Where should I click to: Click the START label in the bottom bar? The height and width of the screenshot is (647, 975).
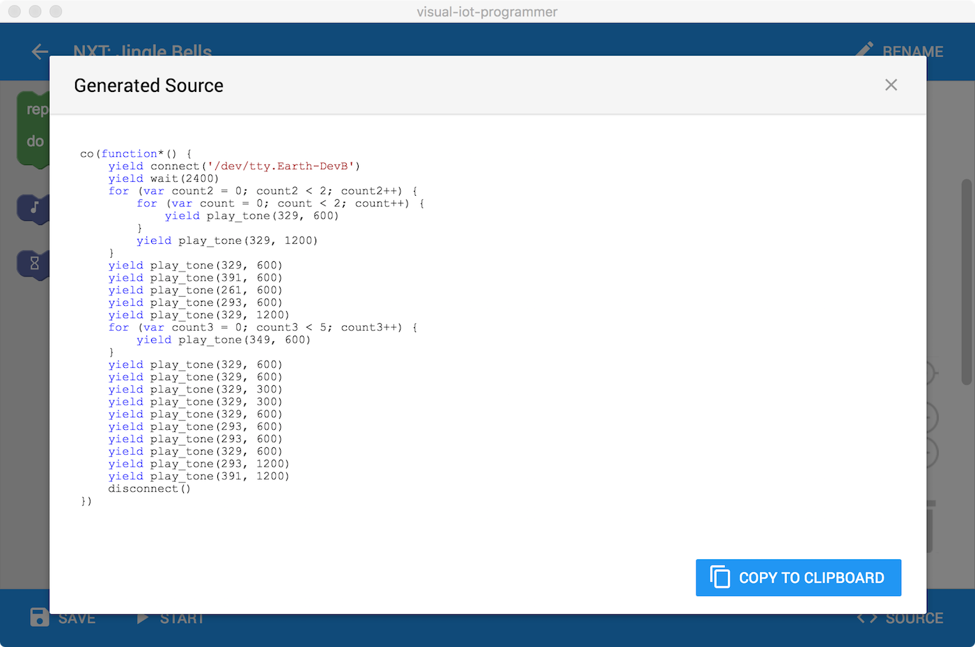click(182, 618)
